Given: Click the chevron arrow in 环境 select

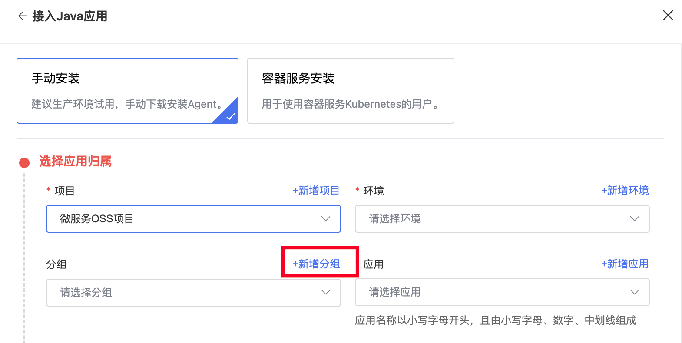Looking at the screenshot, I should (634, 219).
